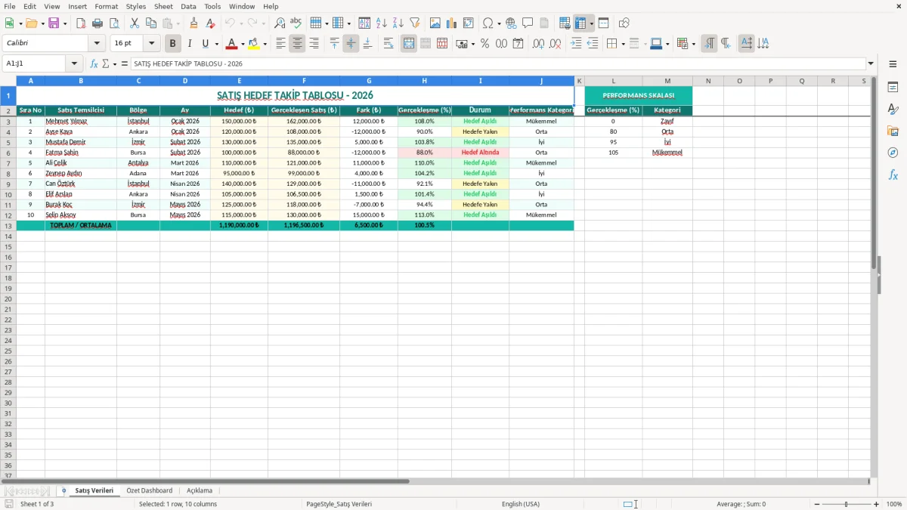Toggle center vertically alignment
This screenshot has width=907, height=510.
[x=351, y=44]
